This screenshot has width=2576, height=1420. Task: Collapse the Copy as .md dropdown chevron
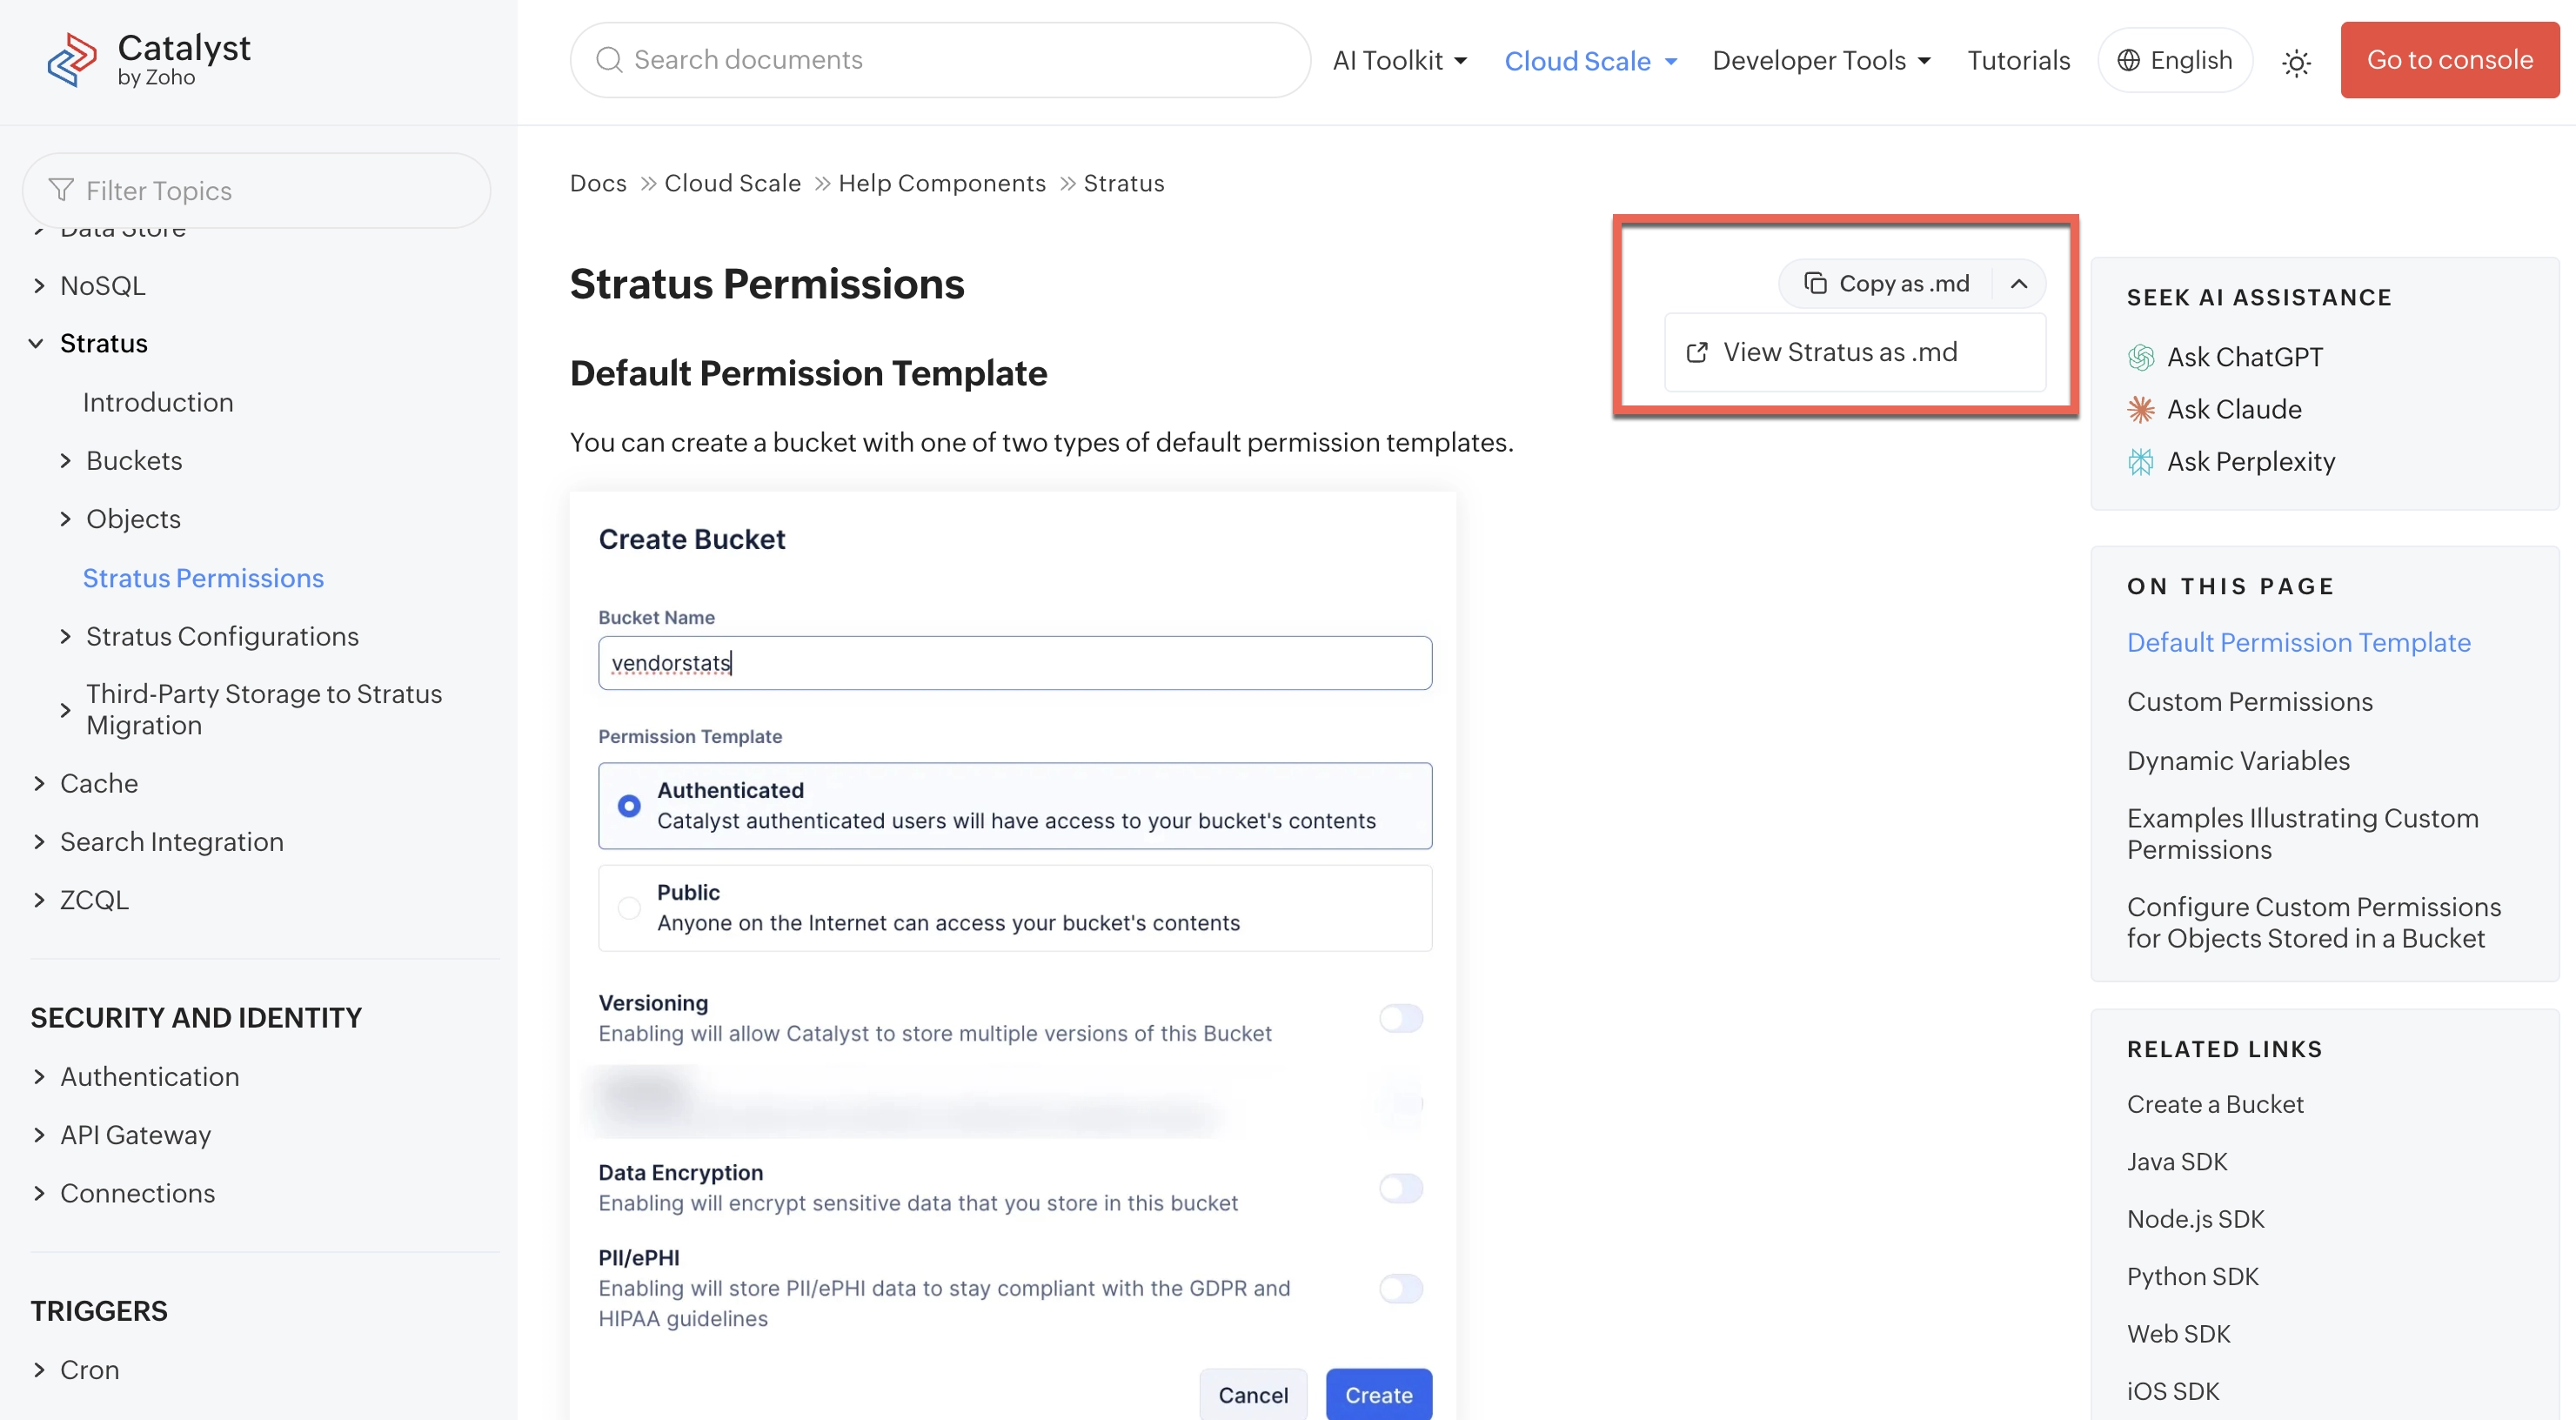(2019, 284)
